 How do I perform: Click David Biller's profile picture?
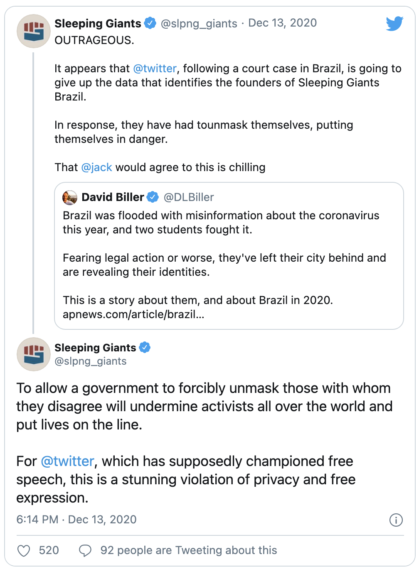pyautogui.click(x=70, y=197)
